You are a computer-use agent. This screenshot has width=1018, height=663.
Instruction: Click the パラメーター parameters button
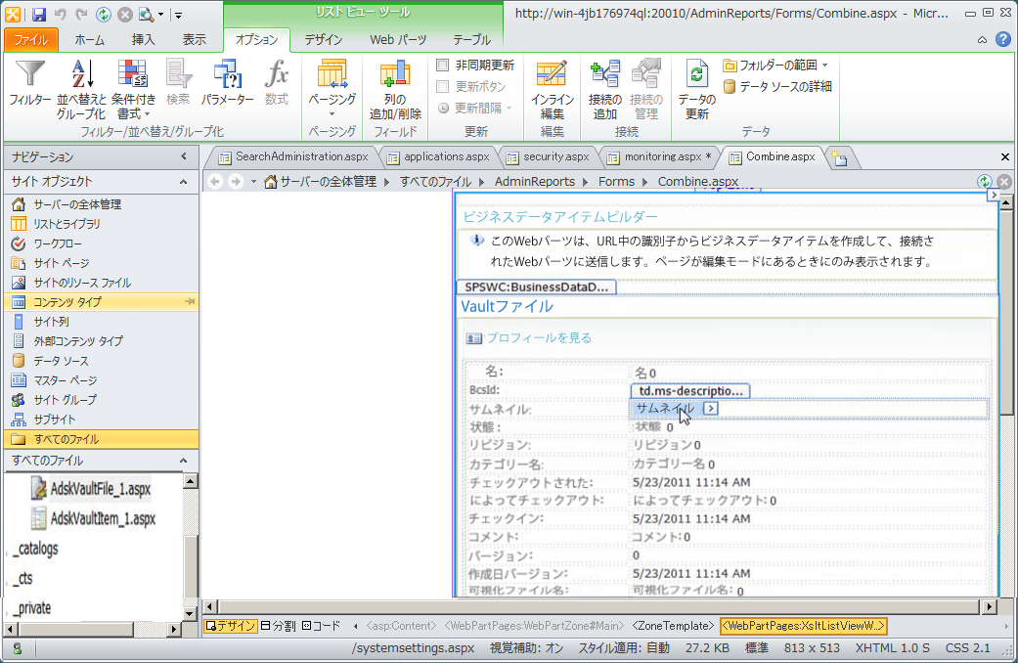227,82
